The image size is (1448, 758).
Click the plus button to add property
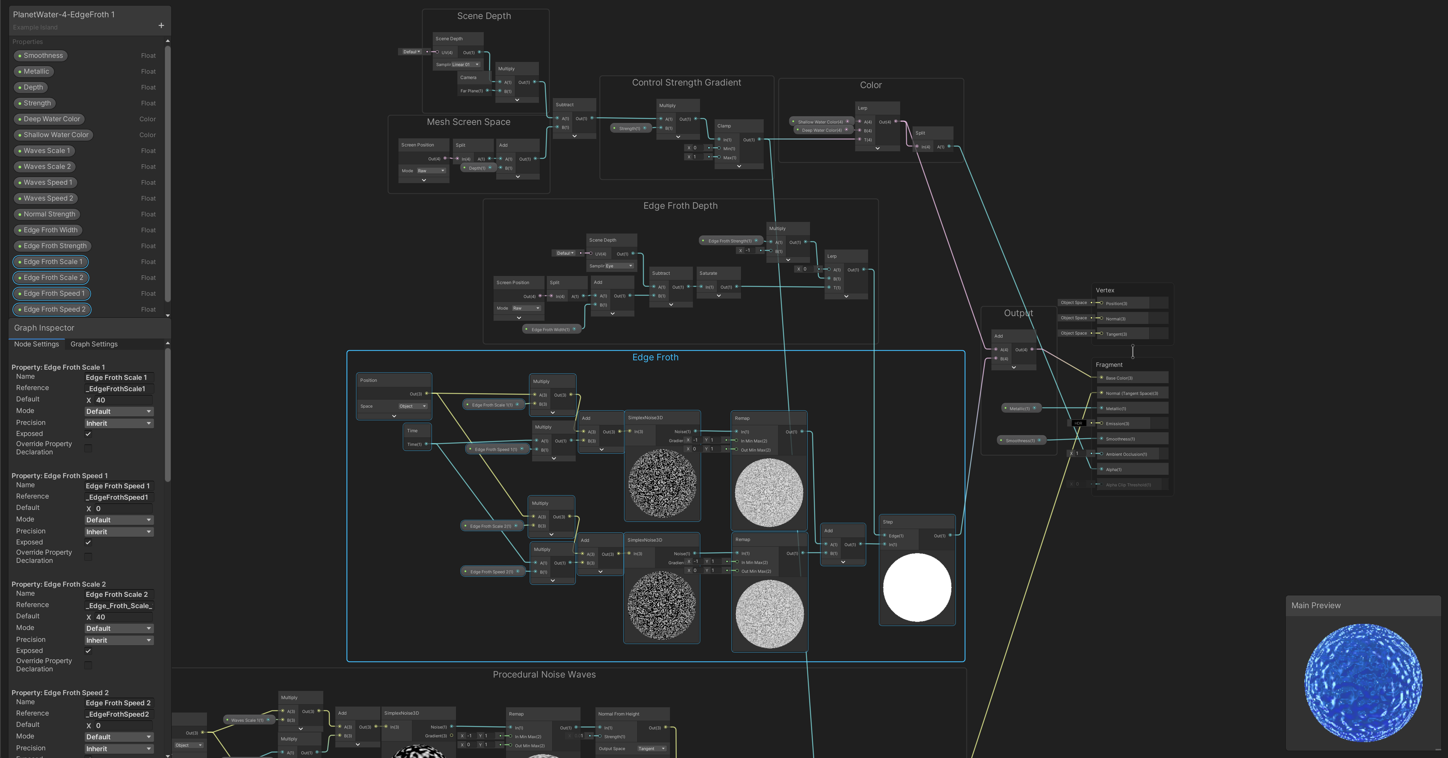[161, 25]
